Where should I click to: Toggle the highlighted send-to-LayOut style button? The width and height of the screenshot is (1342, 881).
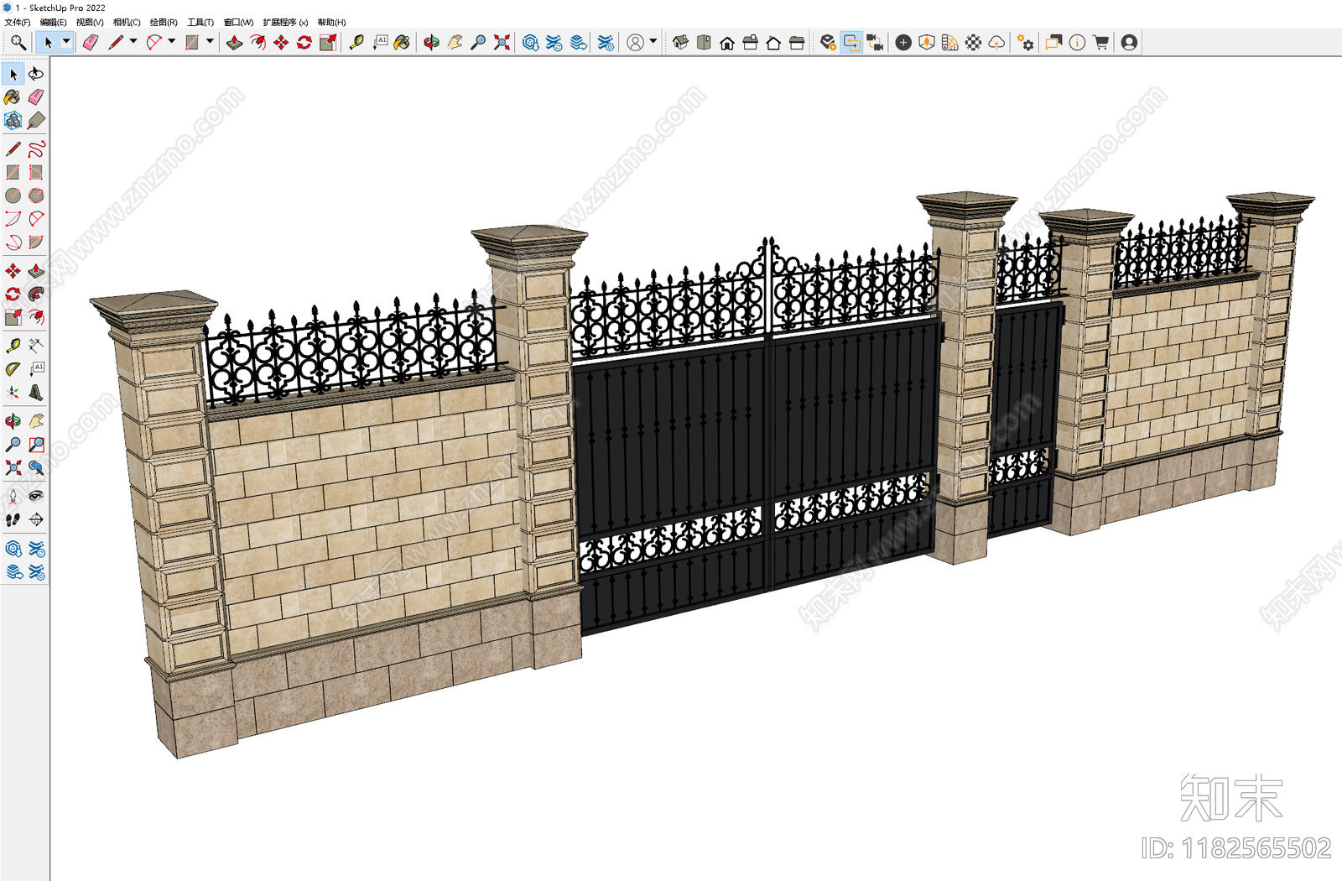tap(851, 42)
